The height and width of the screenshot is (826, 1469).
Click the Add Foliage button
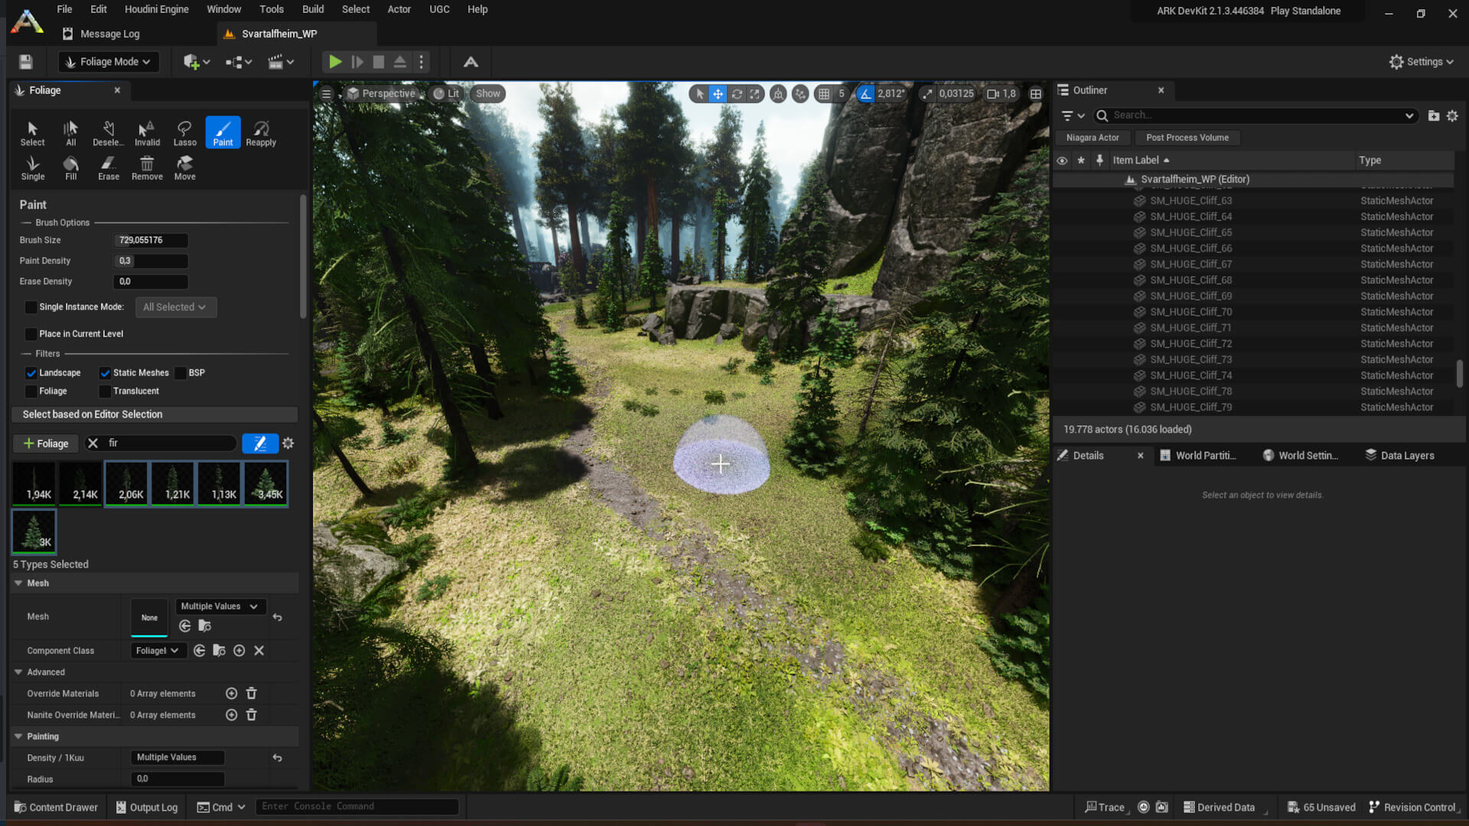point(45,443)
